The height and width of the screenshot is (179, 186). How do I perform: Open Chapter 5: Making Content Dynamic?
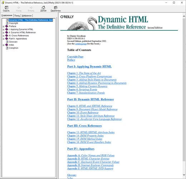pyautogui.click(x=87, y=86)
